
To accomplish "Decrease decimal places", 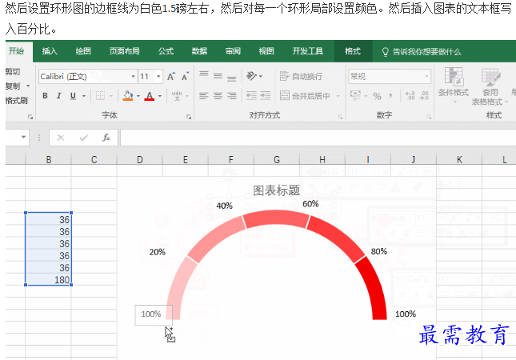I will pyautogui.click(x=425, y=96).
